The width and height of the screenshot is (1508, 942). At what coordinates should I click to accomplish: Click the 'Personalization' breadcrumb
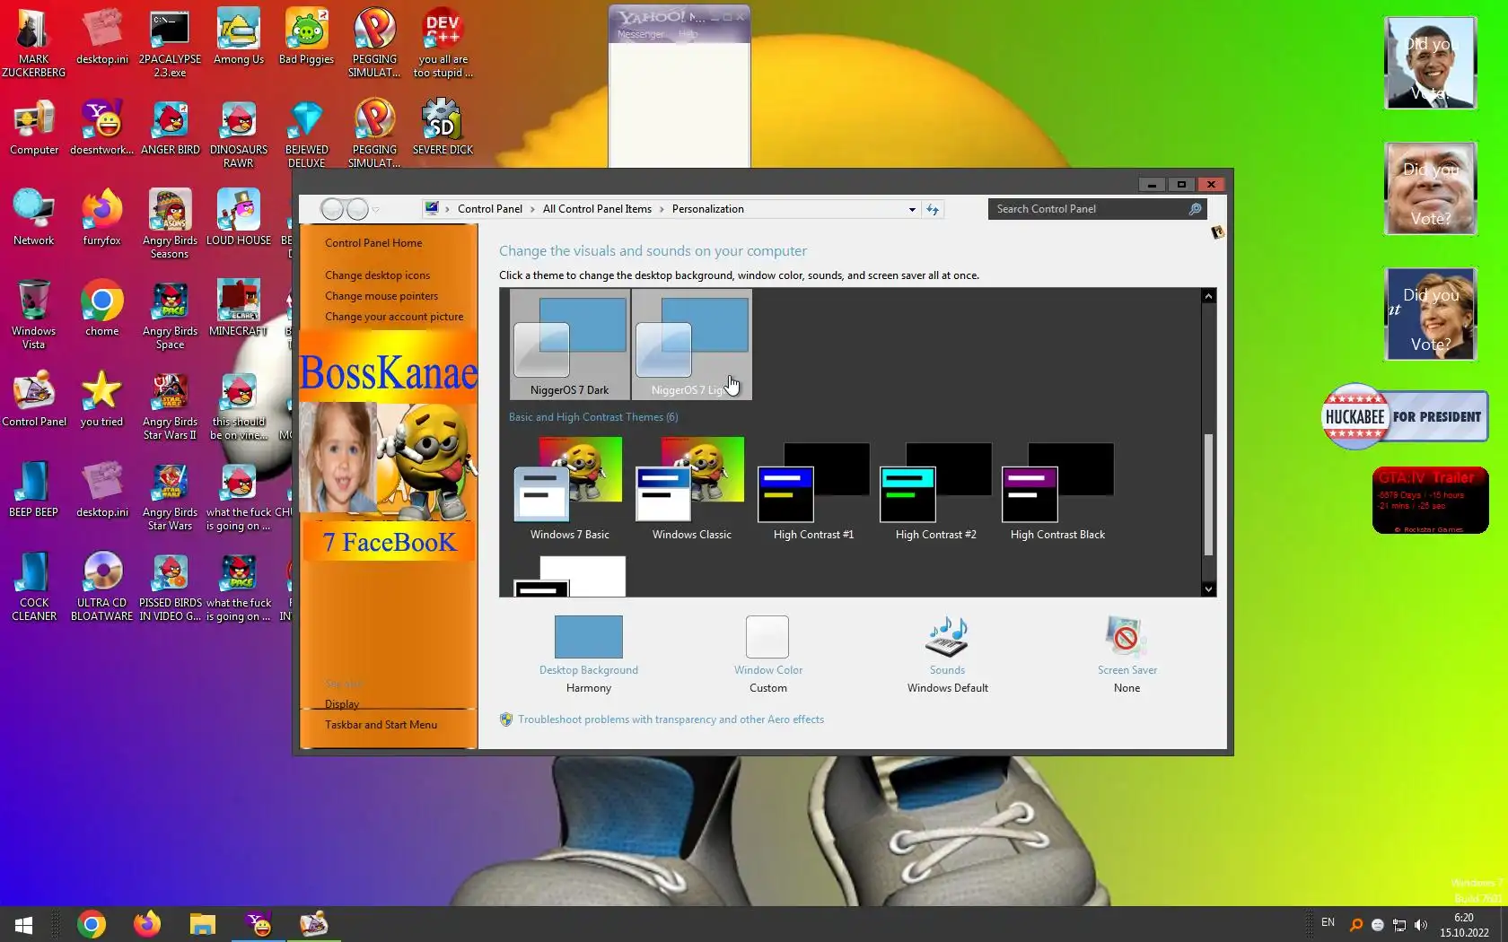pyautogui.click(x=707, y=209)
